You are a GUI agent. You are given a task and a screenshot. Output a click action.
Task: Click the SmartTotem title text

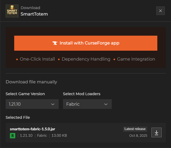pyautogui.click(x=34, y=14)
